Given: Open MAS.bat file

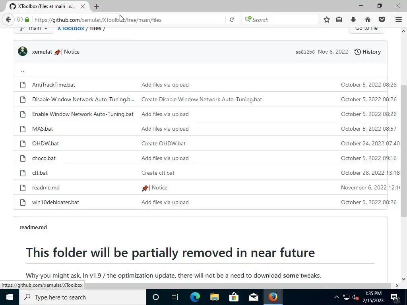Looking at the screenshot, I should [x=42, y=129].
